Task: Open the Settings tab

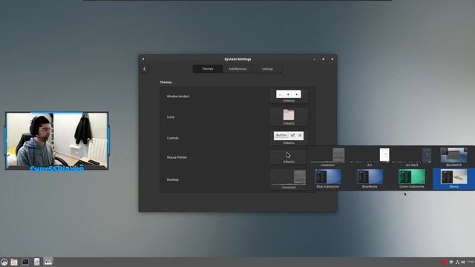Action: [x=267, y=69]
